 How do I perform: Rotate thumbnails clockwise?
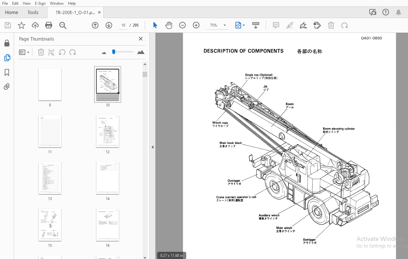pyautogui.click(x=73, y=52)
